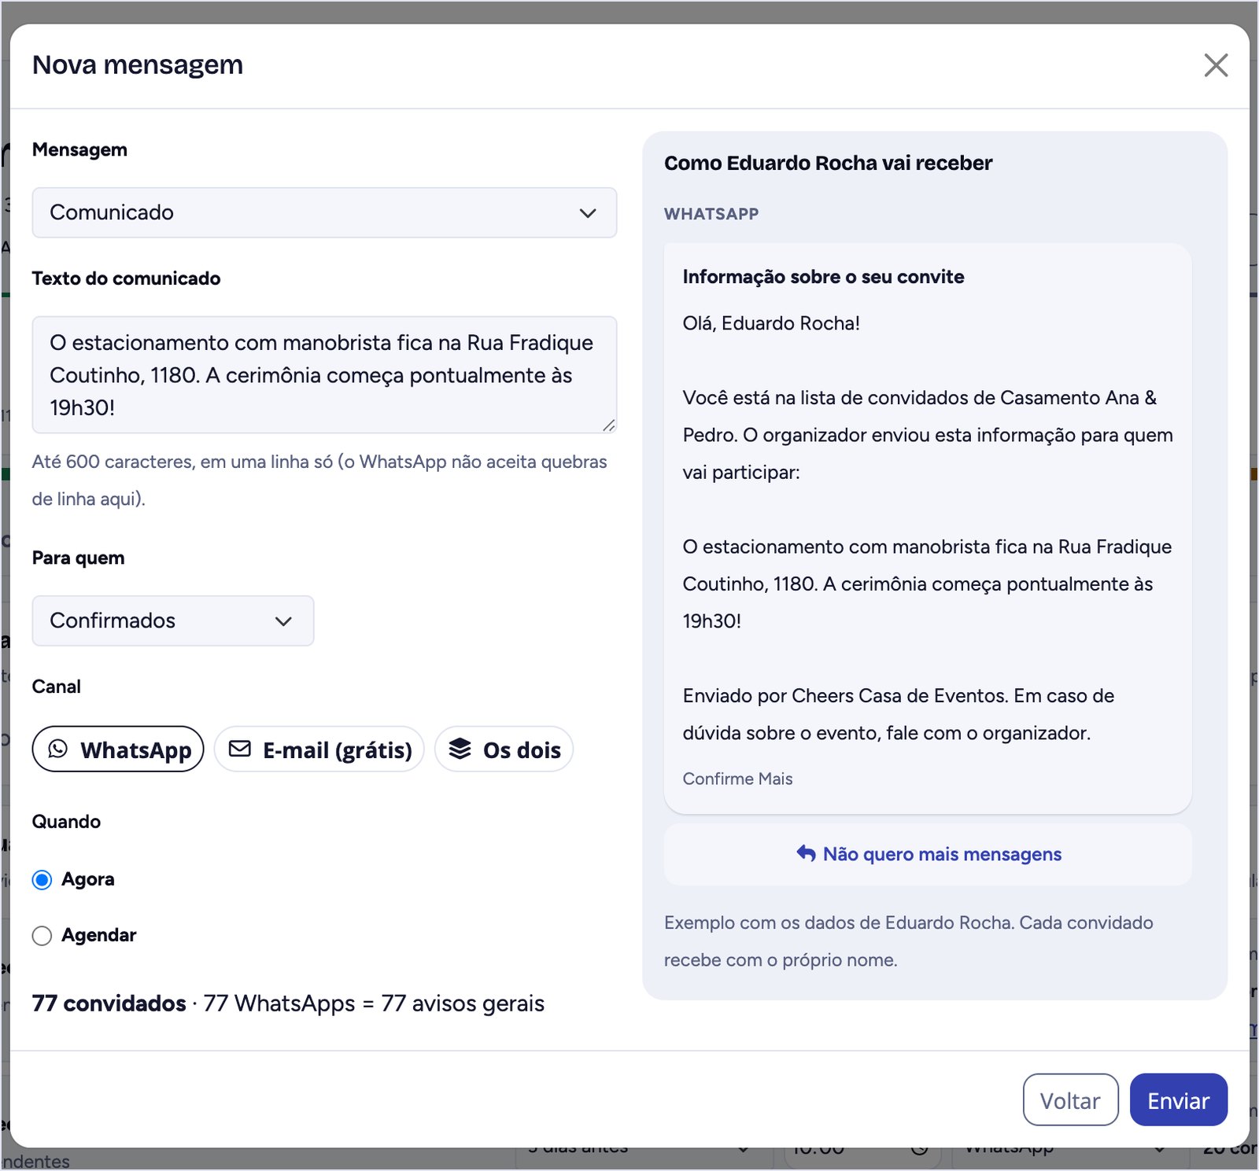Close the Nova mensagem dialog
Screen dimensions: 1259x1171
pyautogui.click(x=1216, y=65)
